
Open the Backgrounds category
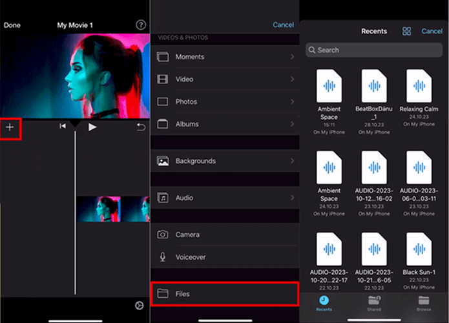pos(225,161)
